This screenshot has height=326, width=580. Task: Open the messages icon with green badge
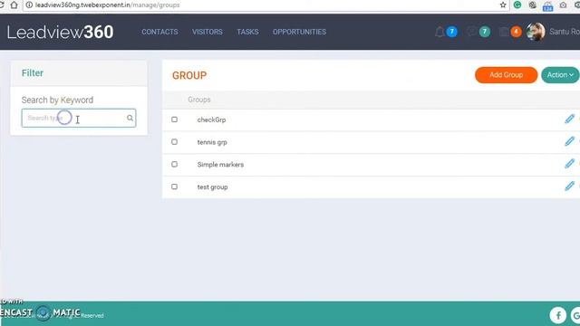[x=471, y=32]
